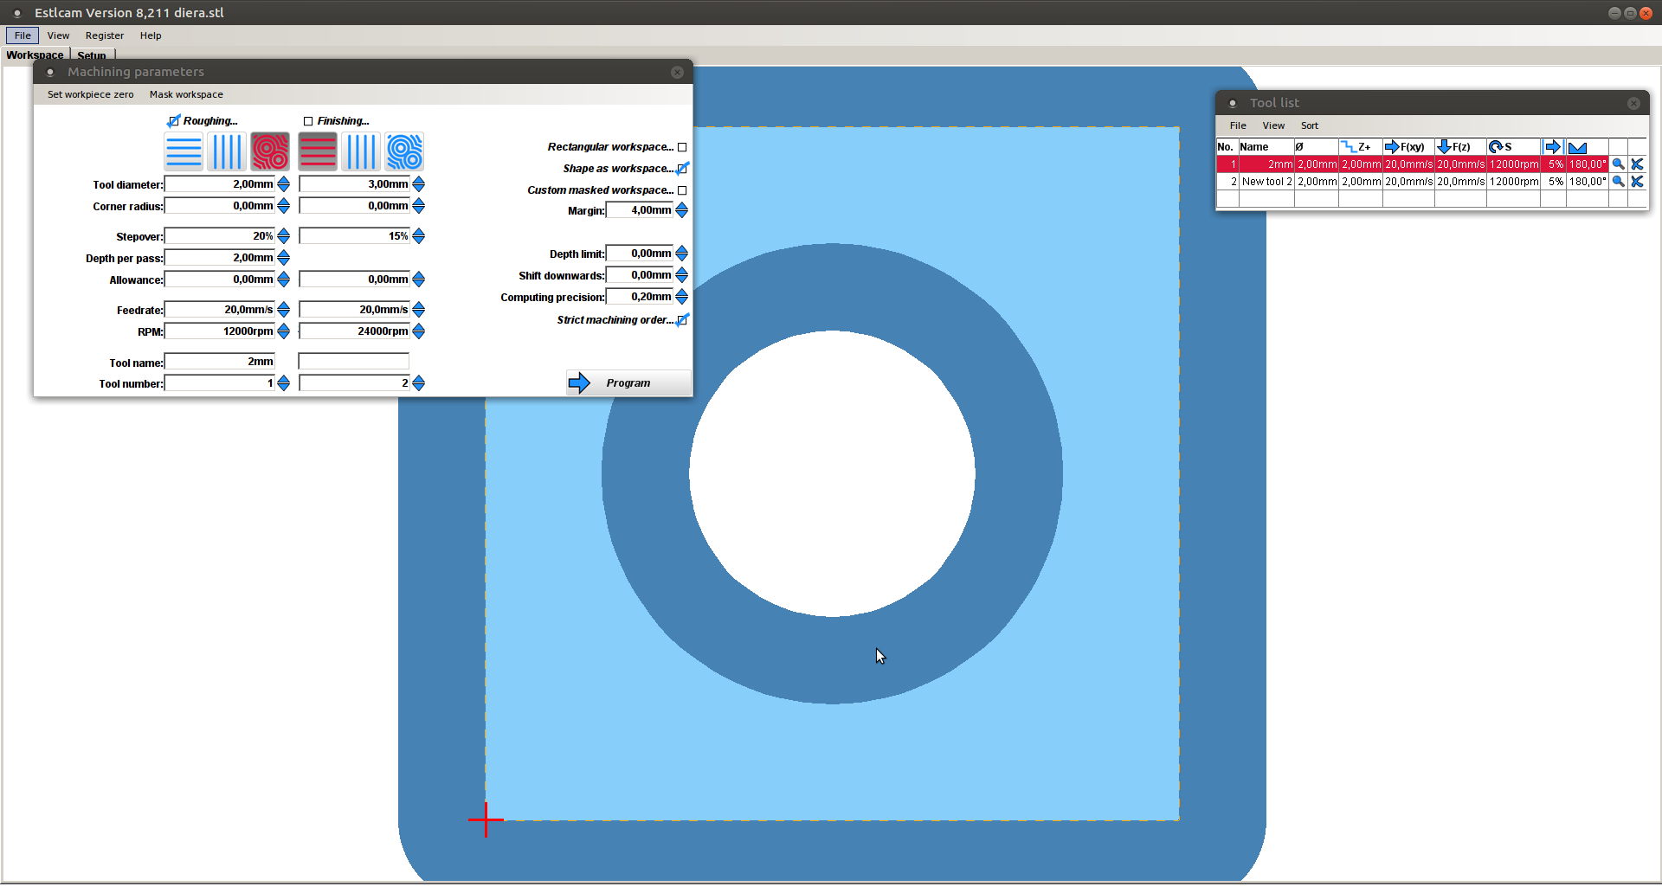Image resolution: width=1662 pixels, height=893 pixels.
Task: Untick Strict machining order checkbox
Action: [x=682, y=320]
